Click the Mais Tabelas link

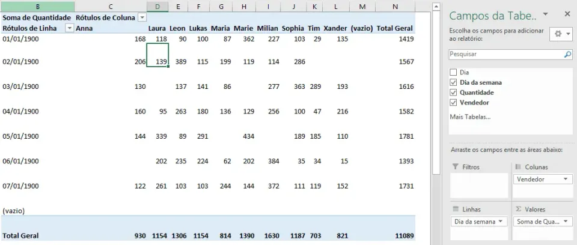470,117
